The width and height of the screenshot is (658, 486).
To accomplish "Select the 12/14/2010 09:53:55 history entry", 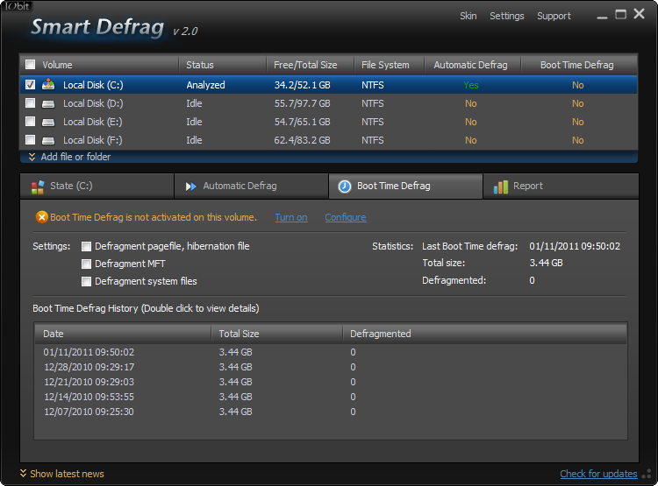I will coord(331,397).
